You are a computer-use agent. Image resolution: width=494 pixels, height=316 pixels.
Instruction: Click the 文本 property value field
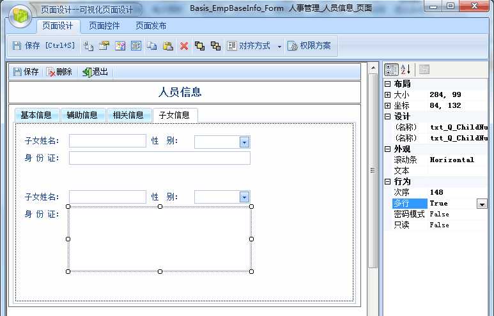[x=458, y=170]
